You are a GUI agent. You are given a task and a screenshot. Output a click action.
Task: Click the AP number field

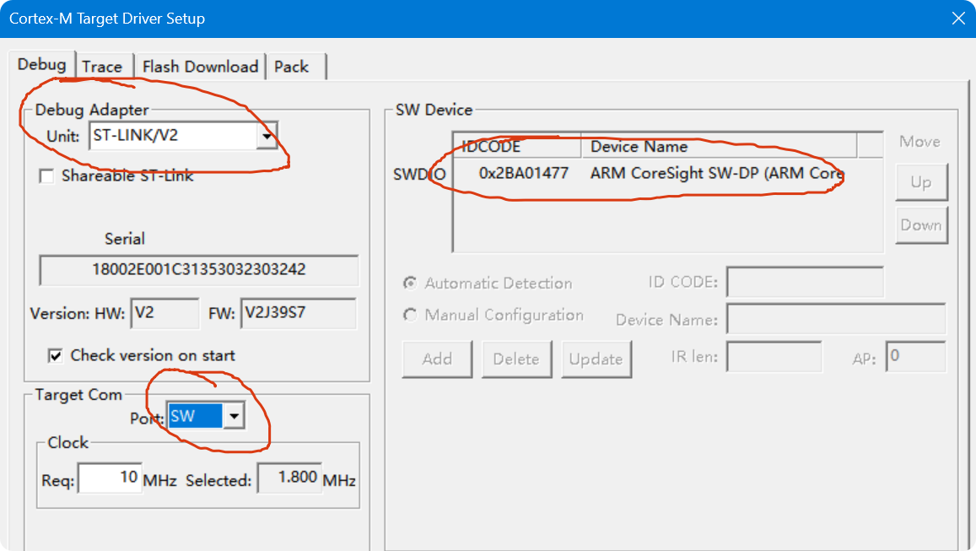(x=916, y=356)
